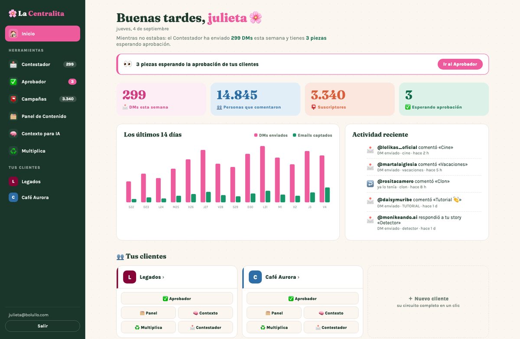Viewport: 520px width, 339px height.
Task: Open Contexto para IA in the sidebar
Action: (42, 134)
